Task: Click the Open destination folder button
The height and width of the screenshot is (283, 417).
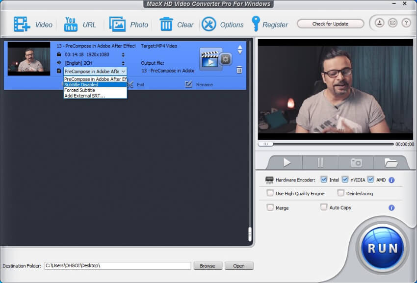Action: coord(239,266)
